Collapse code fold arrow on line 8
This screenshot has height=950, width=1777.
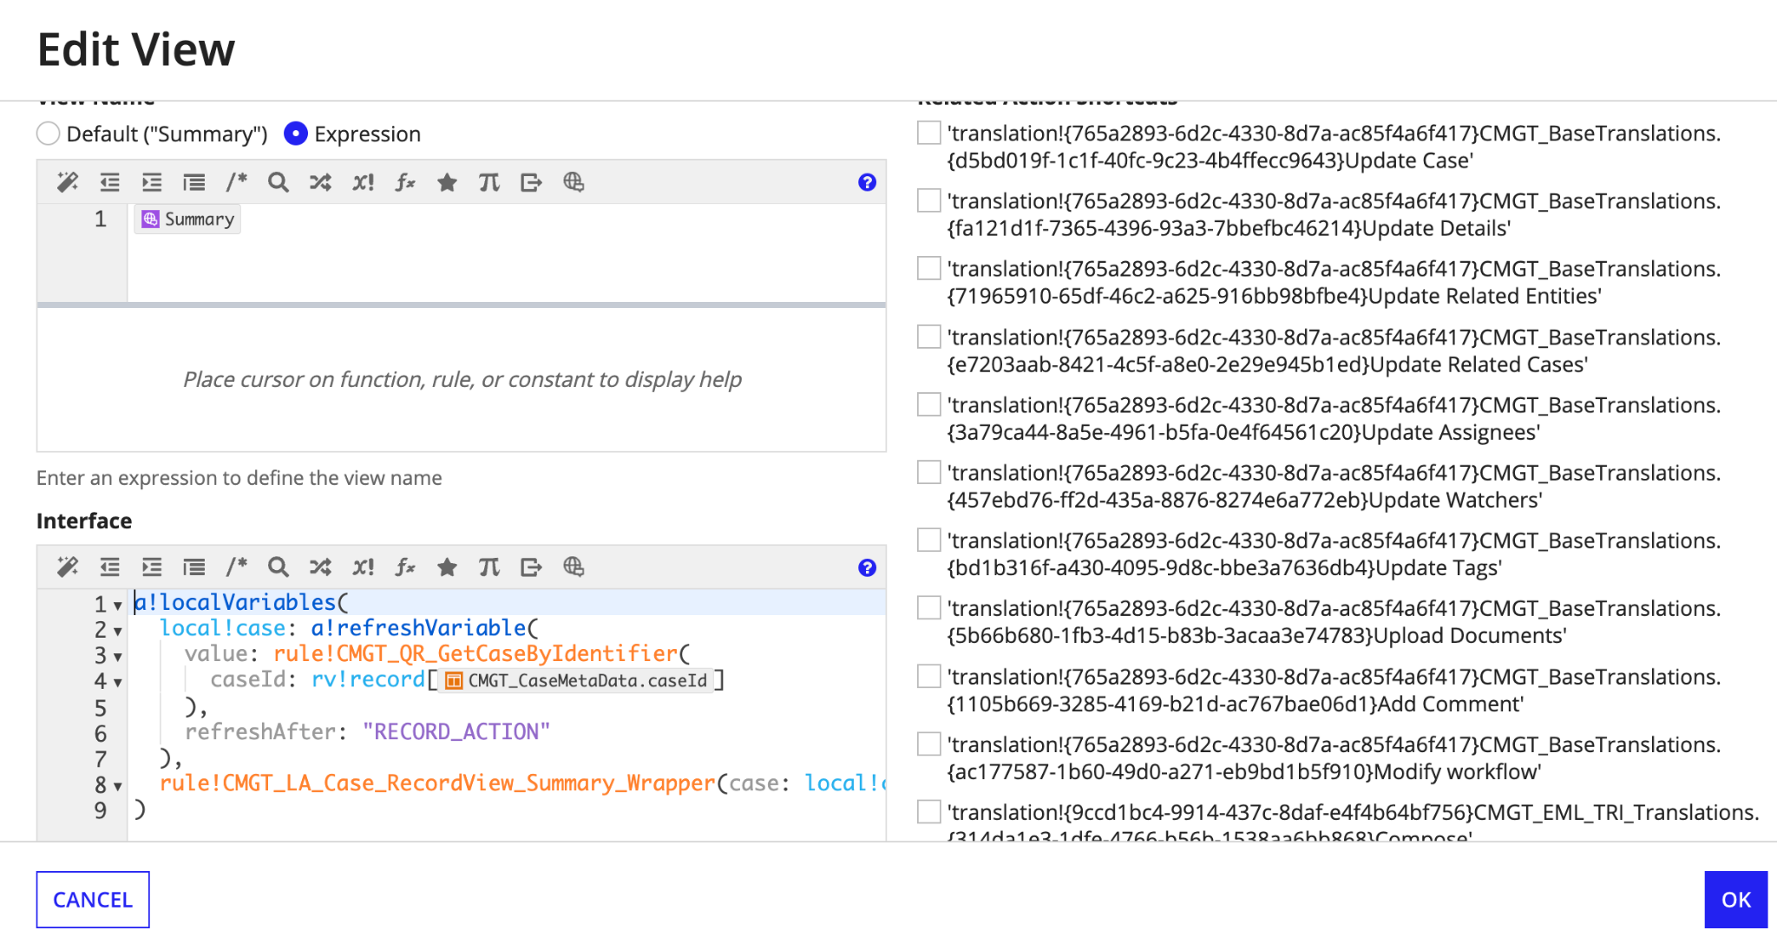click(118, 787)
